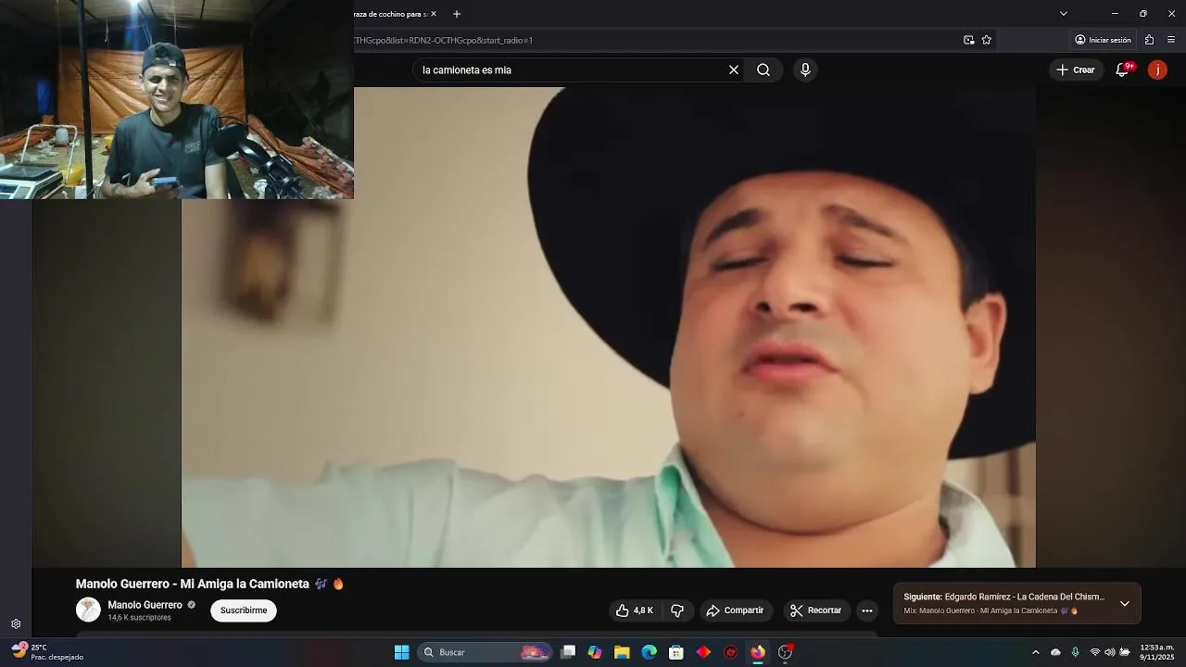This screenshot has width=1186, height=667.
Task: Expand the Siguiente playlist panel chevron
Action: tap(1125, 603)
